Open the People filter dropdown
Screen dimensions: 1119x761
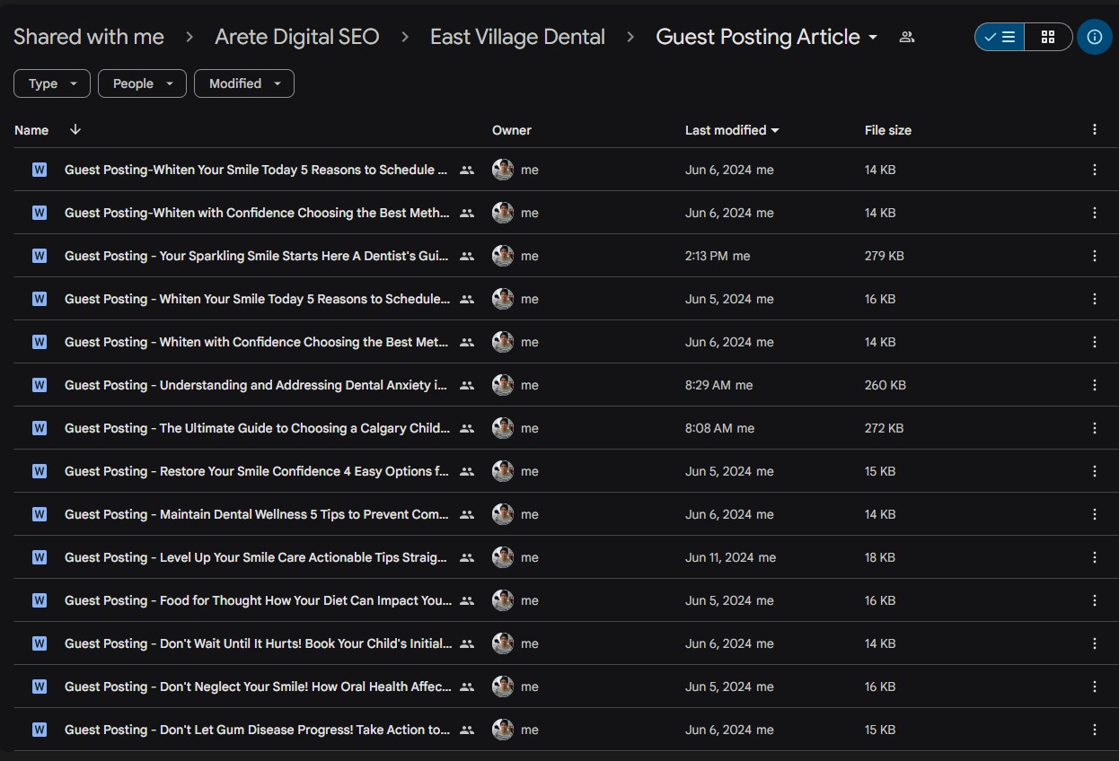coord(142,83)
